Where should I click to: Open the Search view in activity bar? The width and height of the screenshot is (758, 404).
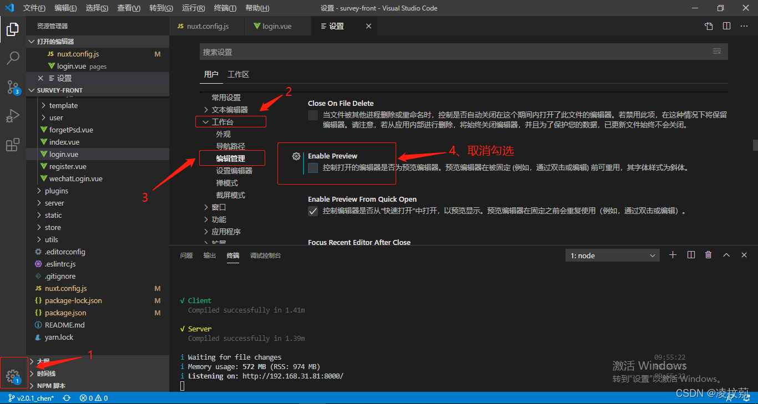[x=13, y=58]
